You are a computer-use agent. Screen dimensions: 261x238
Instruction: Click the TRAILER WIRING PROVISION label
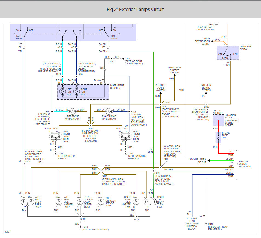click(x=245, y=164)
